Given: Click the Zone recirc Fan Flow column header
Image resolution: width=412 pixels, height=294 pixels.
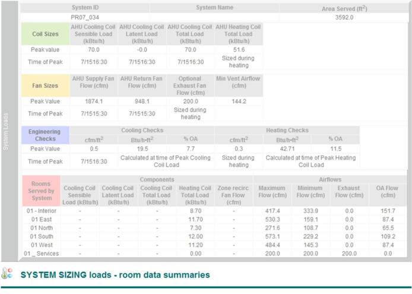Looking at the screenshot, I should (x=233, y=195).
